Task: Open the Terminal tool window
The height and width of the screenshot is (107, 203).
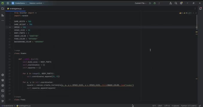Action: 3,91
